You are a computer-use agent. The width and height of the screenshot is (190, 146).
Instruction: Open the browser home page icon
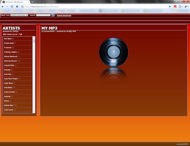point(17,6)
